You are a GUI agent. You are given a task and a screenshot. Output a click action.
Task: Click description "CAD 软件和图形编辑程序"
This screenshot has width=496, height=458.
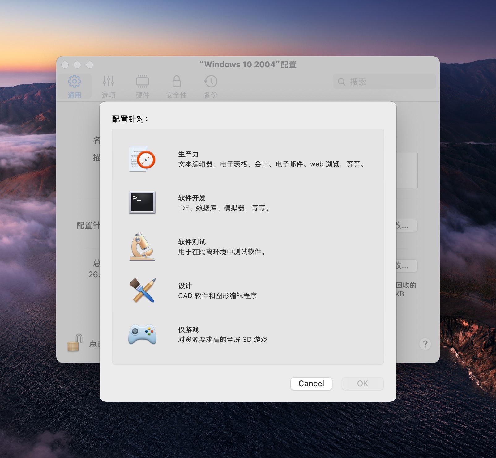click(x=217, y=296)
